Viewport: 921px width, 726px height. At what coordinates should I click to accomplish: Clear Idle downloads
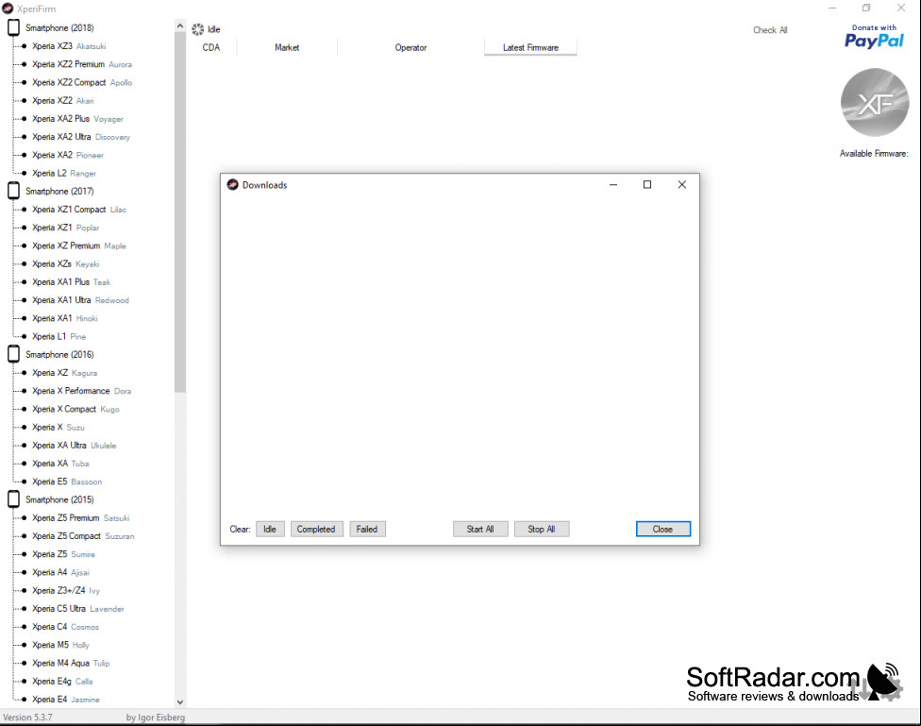coord(270,529)
